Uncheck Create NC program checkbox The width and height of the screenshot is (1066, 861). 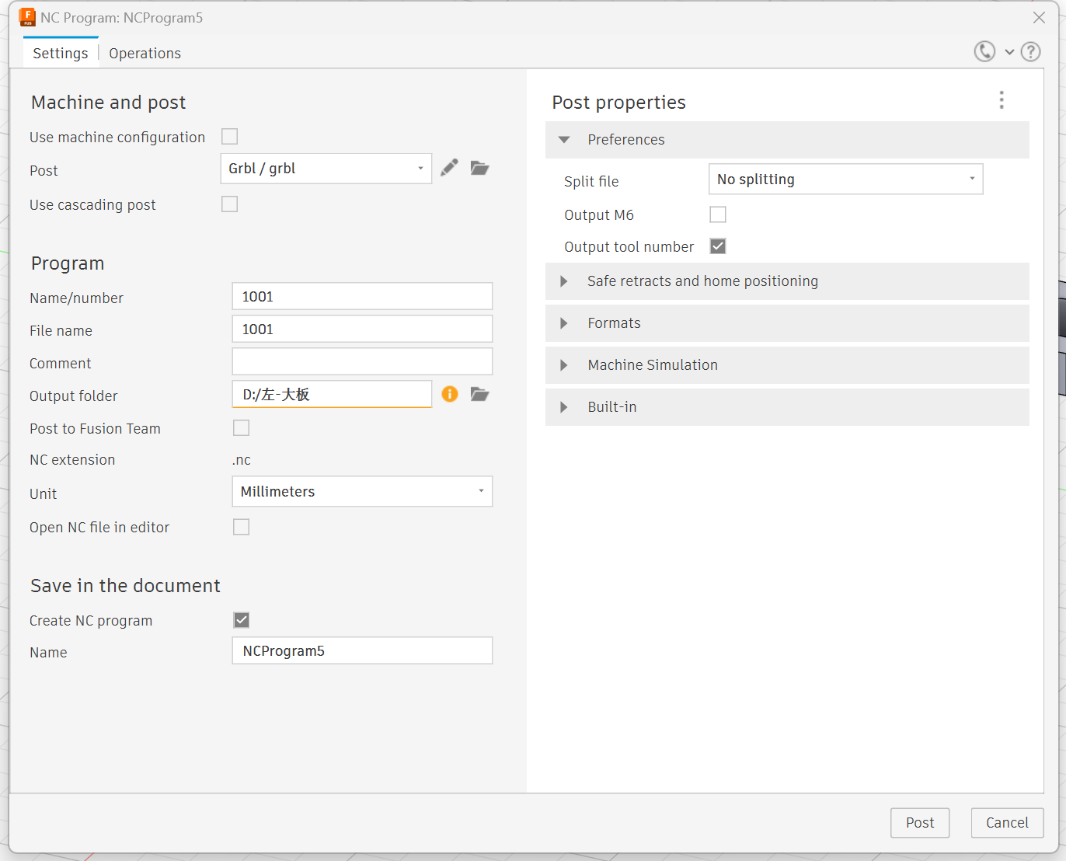242,620
